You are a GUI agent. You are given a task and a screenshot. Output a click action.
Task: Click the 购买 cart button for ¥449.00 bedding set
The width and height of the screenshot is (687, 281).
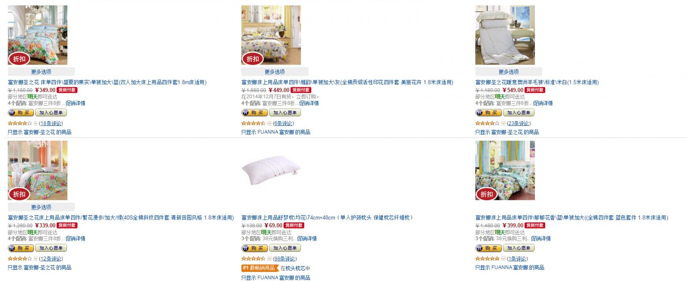[254, 113]
